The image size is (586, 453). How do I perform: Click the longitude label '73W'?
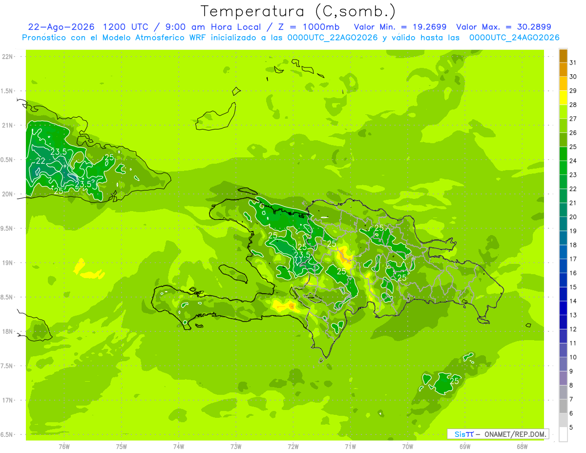(236, 447)
